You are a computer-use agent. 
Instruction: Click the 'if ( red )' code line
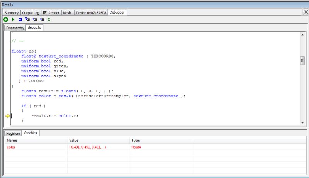[33, 106]
